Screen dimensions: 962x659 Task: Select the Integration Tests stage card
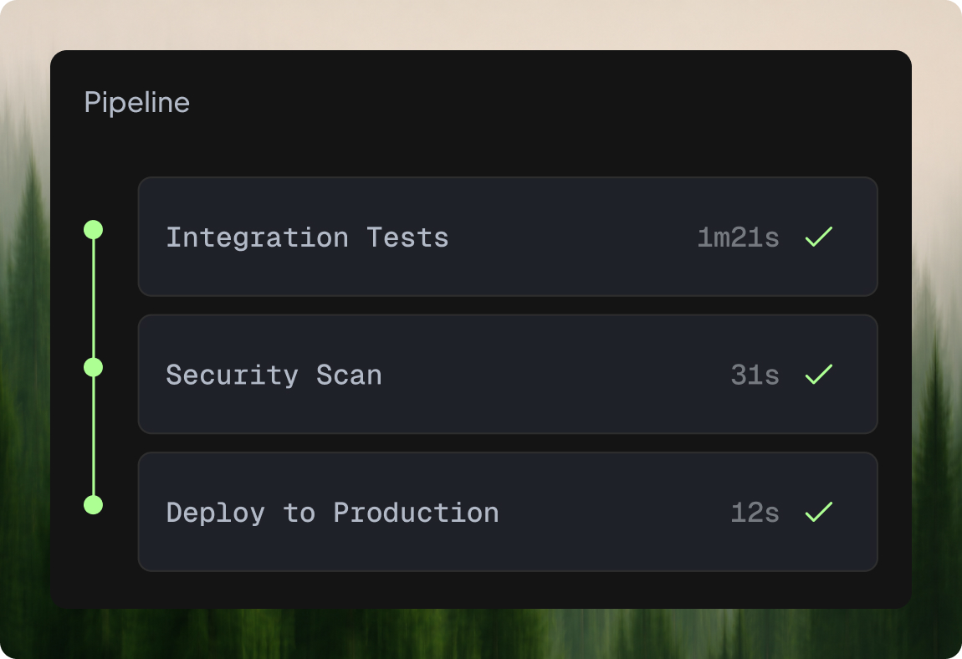click(508, 237)
